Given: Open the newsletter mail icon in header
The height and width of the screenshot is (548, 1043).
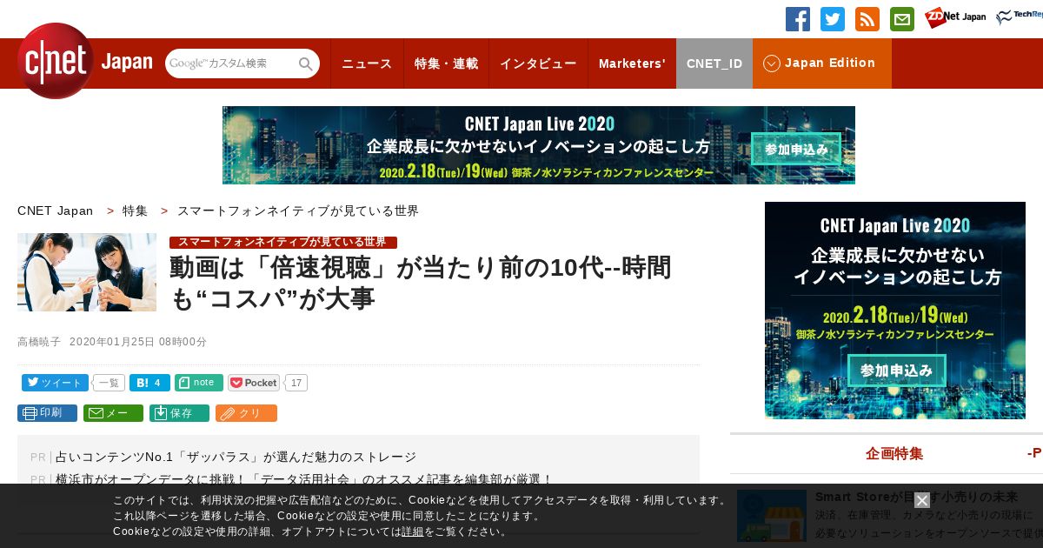Looking at the screenshot, I should point(902,19).
